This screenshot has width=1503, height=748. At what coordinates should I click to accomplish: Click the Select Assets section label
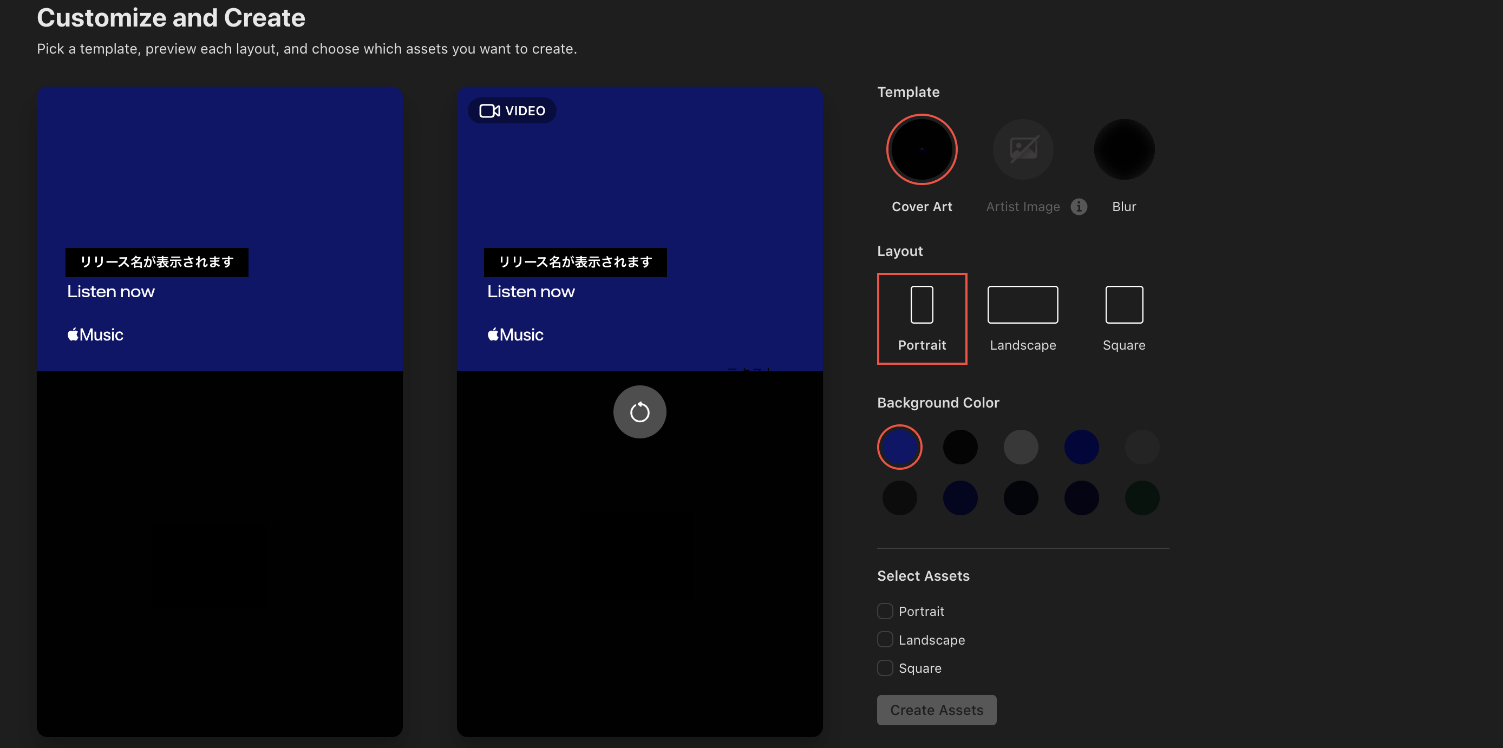[924, 576]
